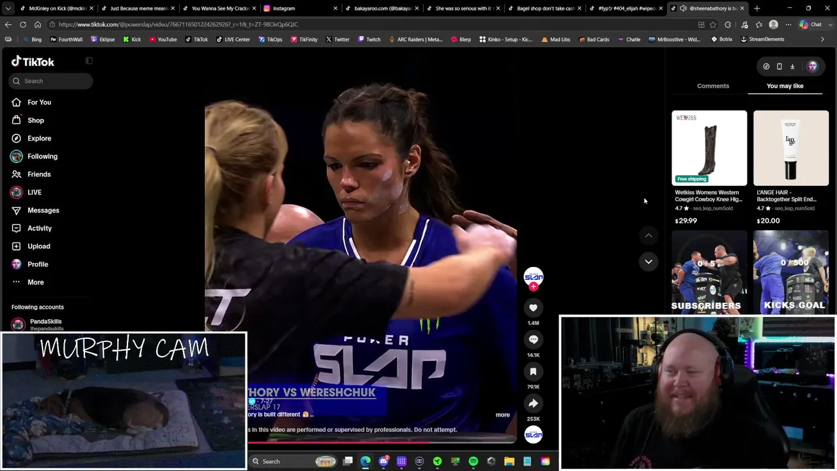The image size is (837, 471).
Task: Click the taskbar Search box
Action: click(x=293, y=461)
